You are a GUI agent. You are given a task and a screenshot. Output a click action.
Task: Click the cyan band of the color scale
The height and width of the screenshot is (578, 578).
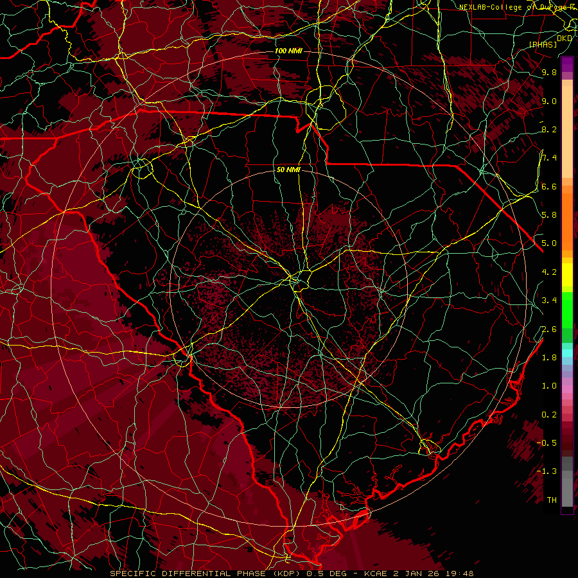[x=567, y=353]
